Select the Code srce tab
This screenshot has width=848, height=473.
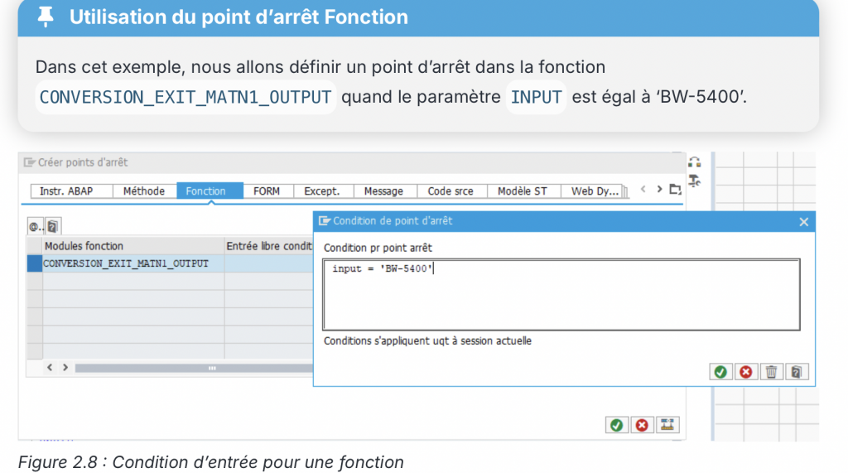point(450,191)
